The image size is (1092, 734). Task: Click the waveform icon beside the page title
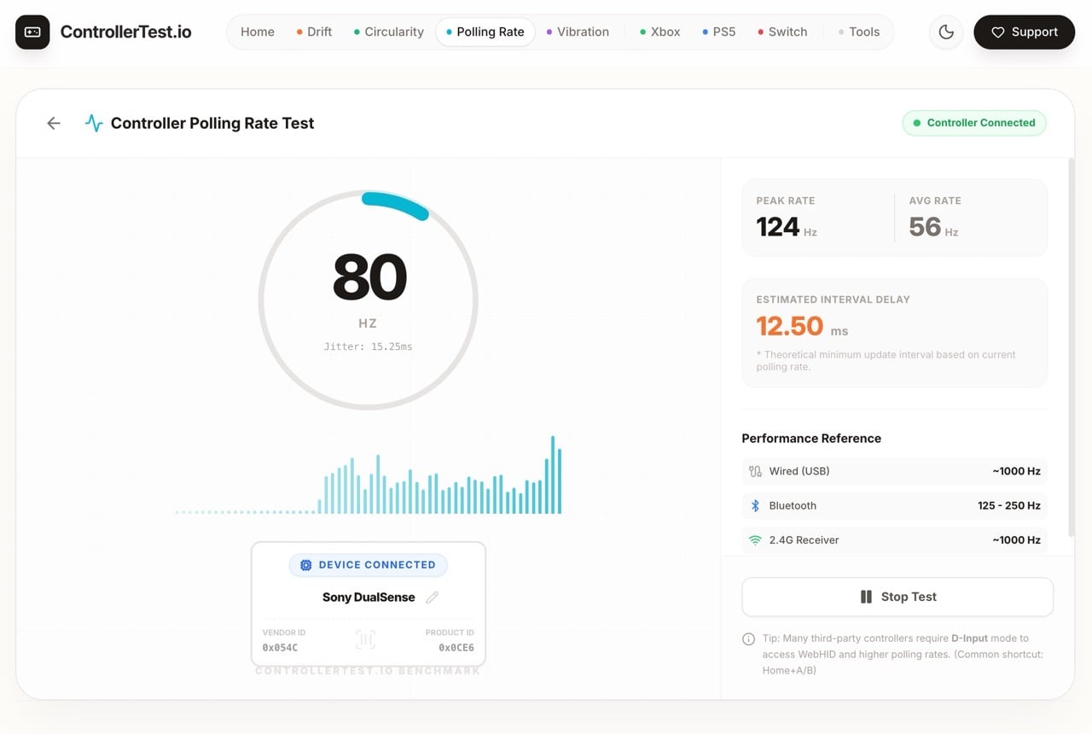[x=94, y=122]
